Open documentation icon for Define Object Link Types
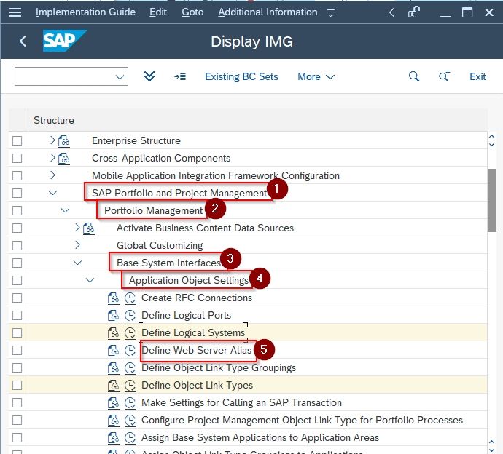 (113, 385)
